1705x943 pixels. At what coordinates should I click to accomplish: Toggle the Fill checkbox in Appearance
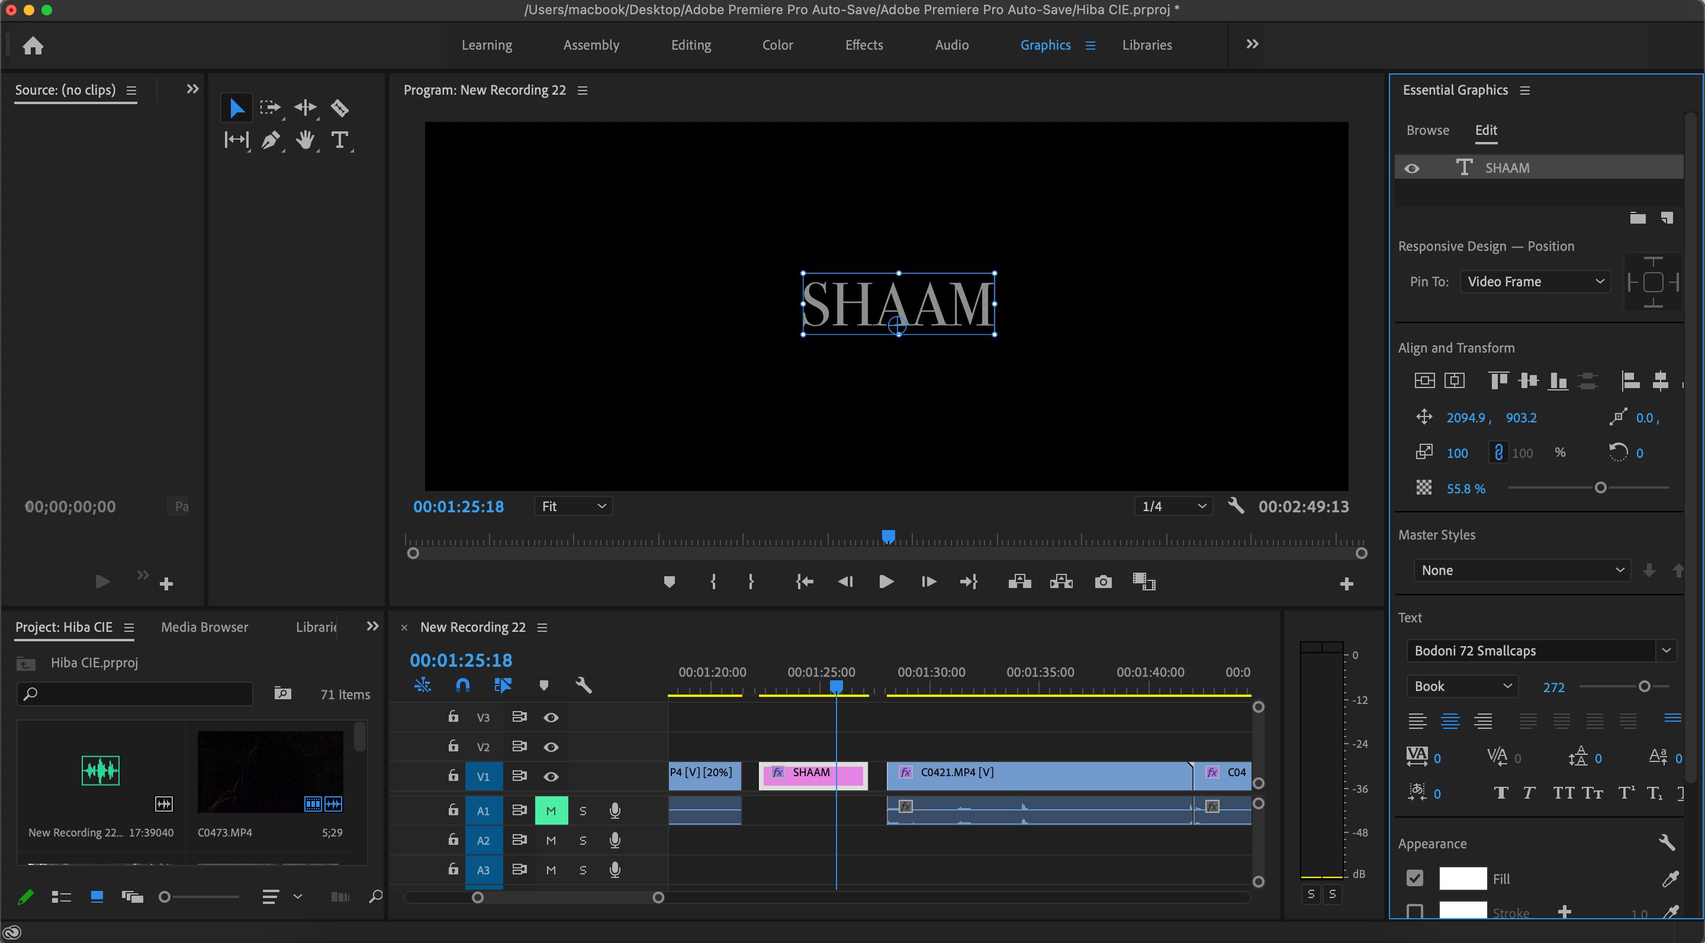click(1414, 878)
